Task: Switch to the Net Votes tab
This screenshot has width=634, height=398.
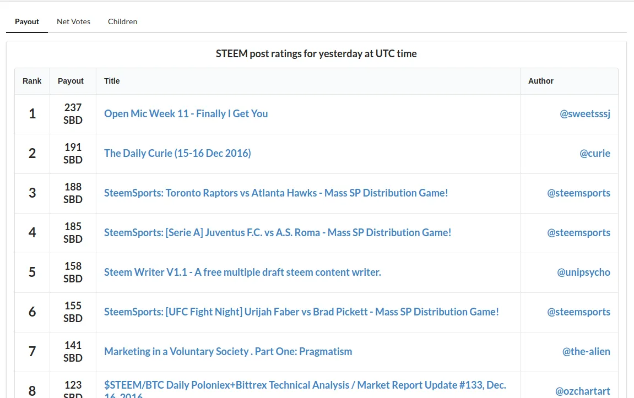Action: (74, 21)
